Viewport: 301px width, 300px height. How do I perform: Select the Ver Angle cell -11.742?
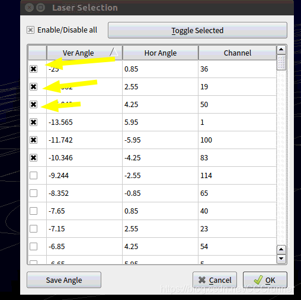coord(85,140)
